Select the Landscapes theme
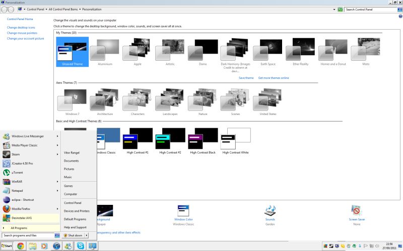The image size is (403, 251). click(170, 102)
